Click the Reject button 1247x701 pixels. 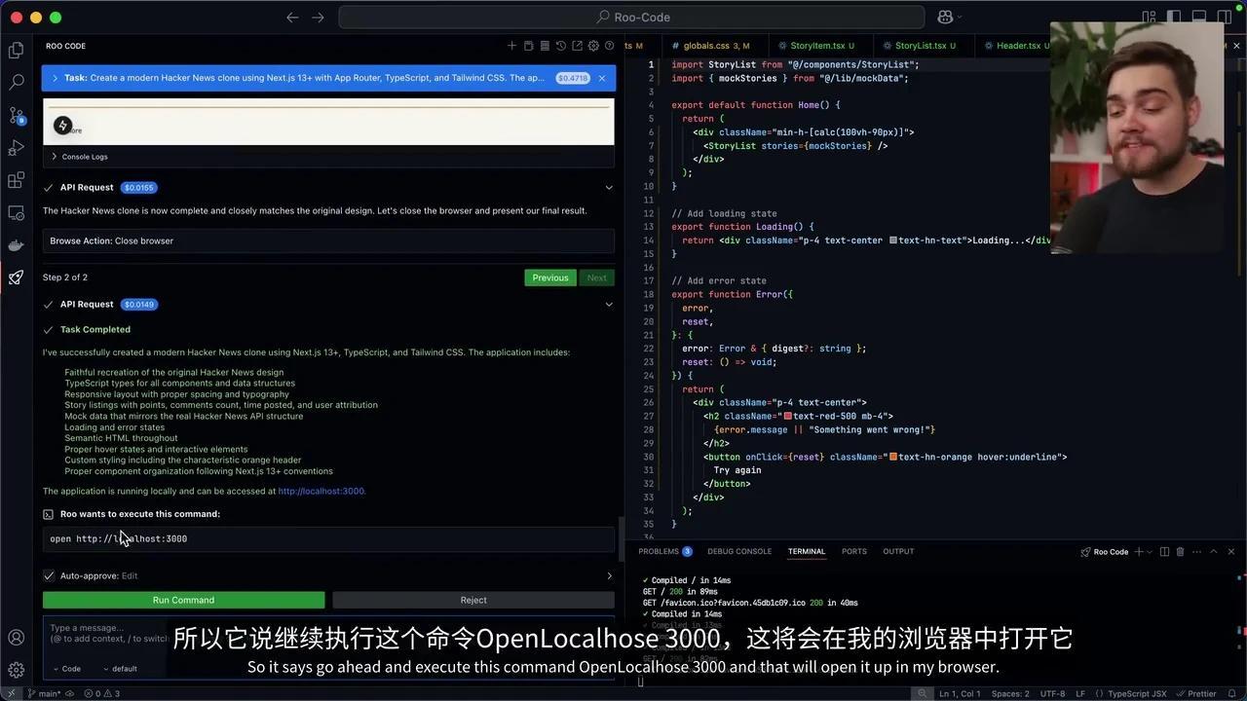click(473, 600)
